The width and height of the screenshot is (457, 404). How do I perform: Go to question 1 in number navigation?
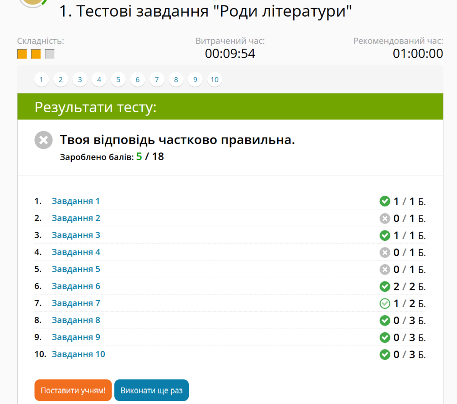(x=41, y=80)
